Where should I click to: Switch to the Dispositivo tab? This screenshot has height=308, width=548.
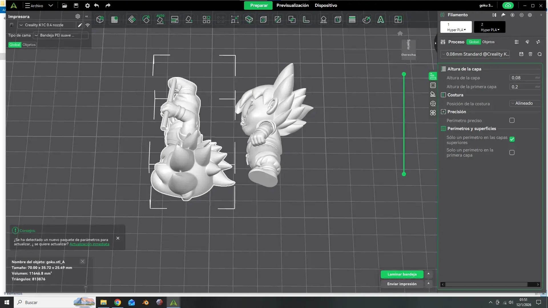click(x=326, y=5)
